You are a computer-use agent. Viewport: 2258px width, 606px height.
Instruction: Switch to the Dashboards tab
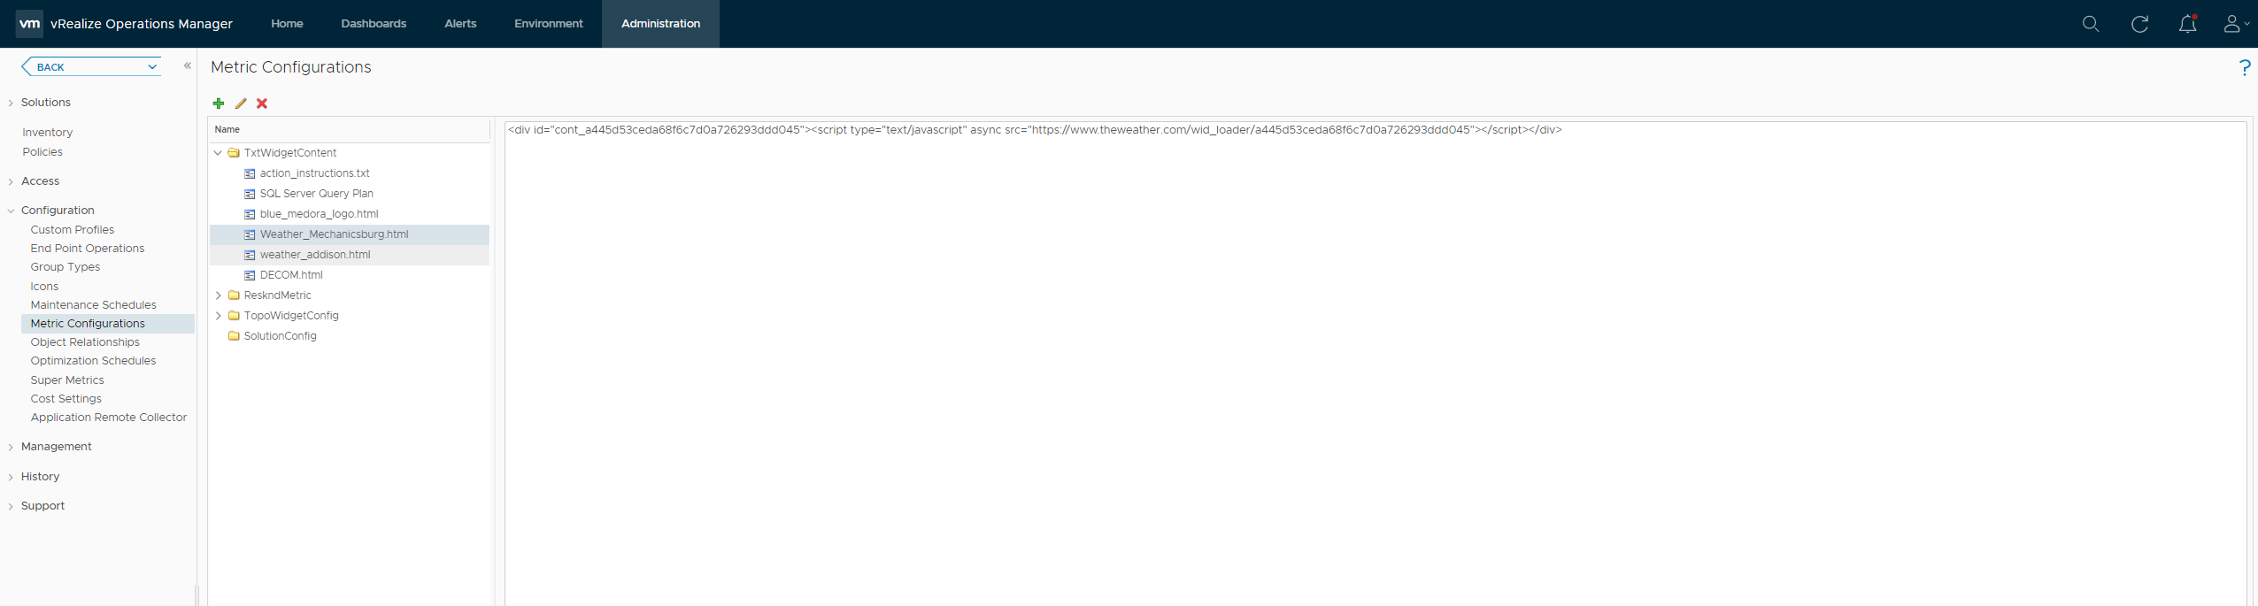(x=374, y=24)
